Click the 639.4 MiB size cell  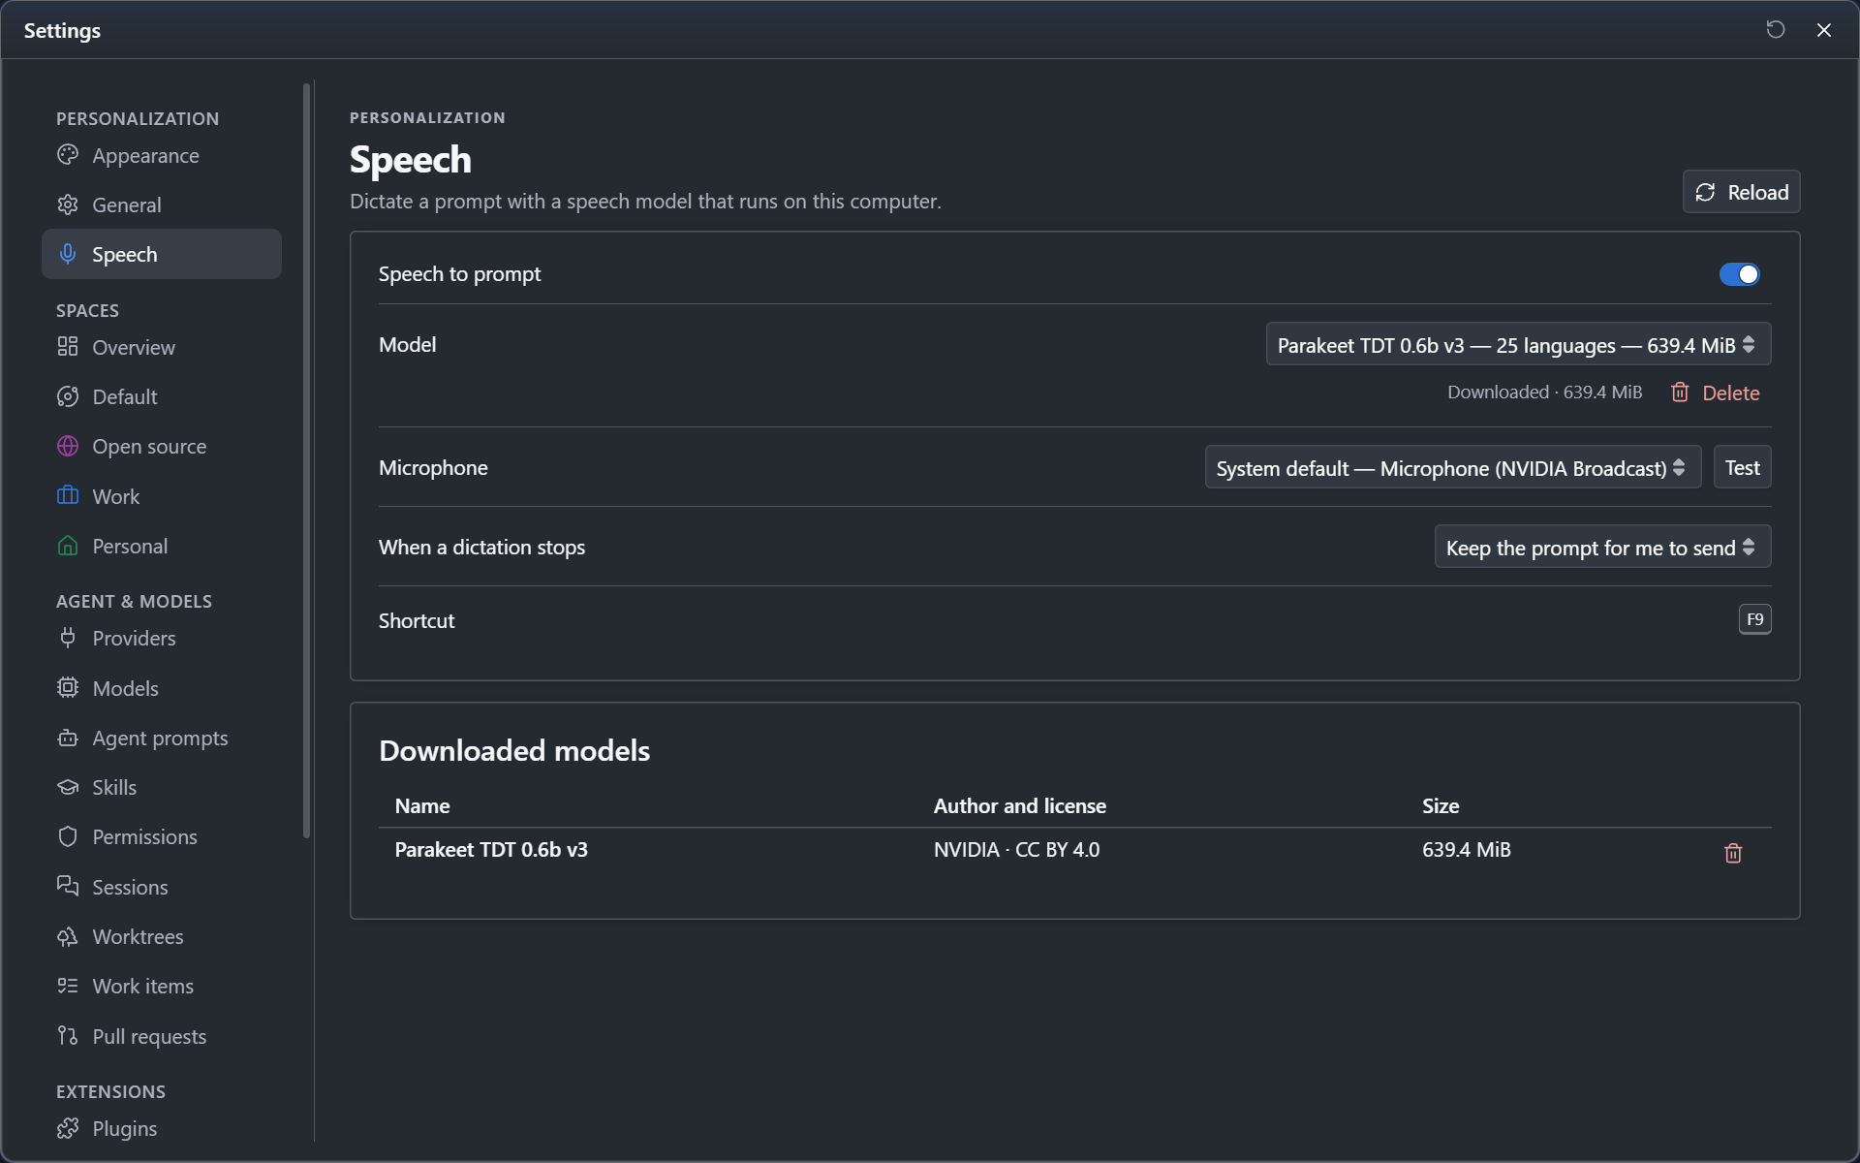pyautogui.click(x=1466, y=849)
